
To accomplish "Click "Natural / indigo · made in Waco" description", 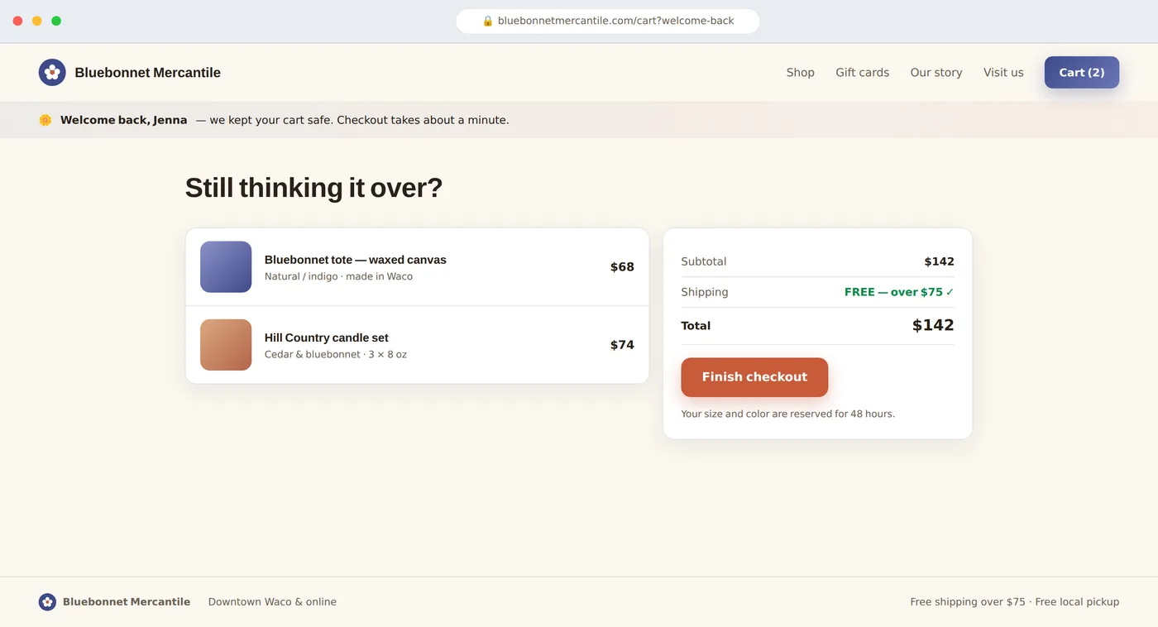I will click(338, 276).
